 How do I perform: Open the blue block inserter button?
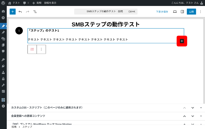coord(12,12)
